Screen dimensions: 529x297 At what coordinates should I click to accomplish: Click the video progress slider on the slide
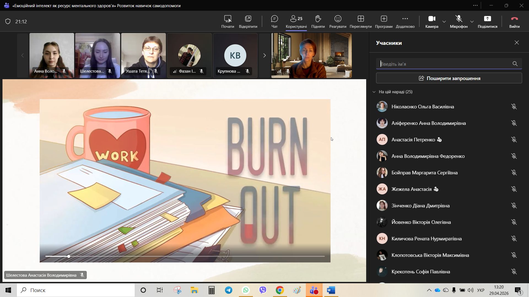pos(69,256)
